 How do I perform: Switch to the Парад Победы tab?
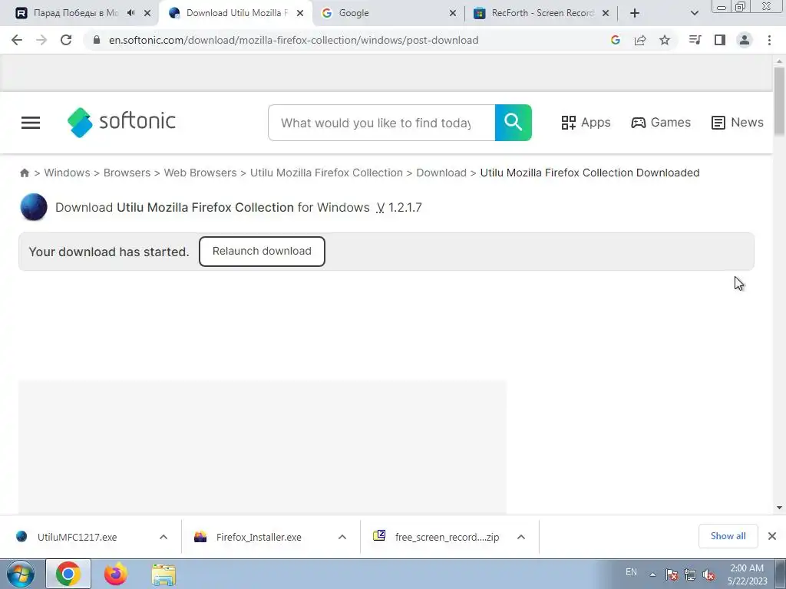75,13
